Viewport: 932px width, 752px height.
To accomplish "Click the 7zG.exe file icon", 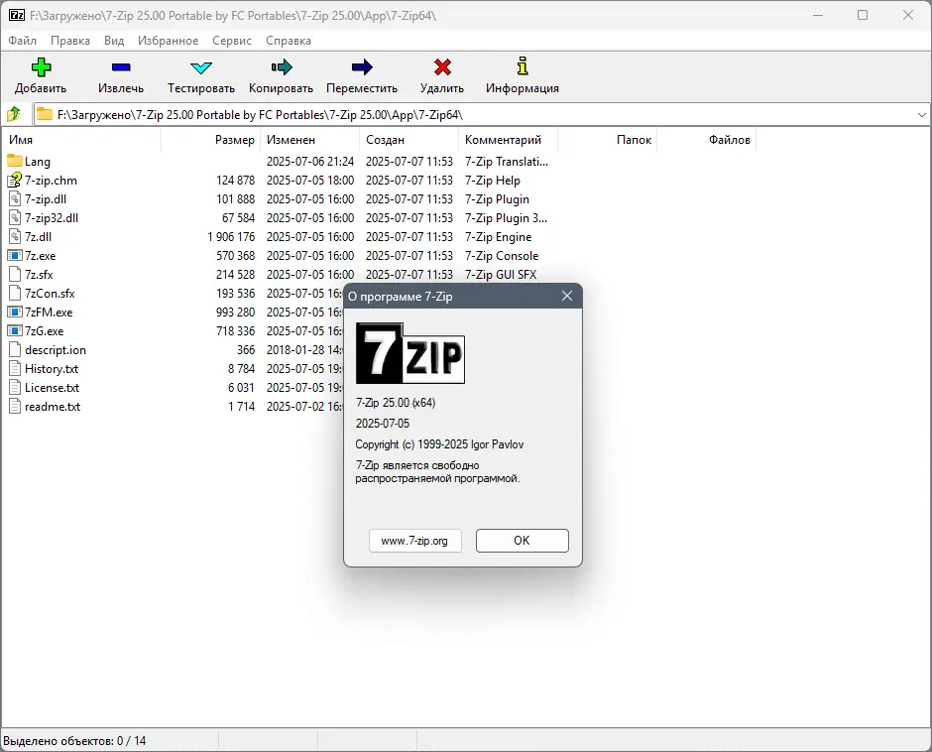I will [x=14, y=330].
